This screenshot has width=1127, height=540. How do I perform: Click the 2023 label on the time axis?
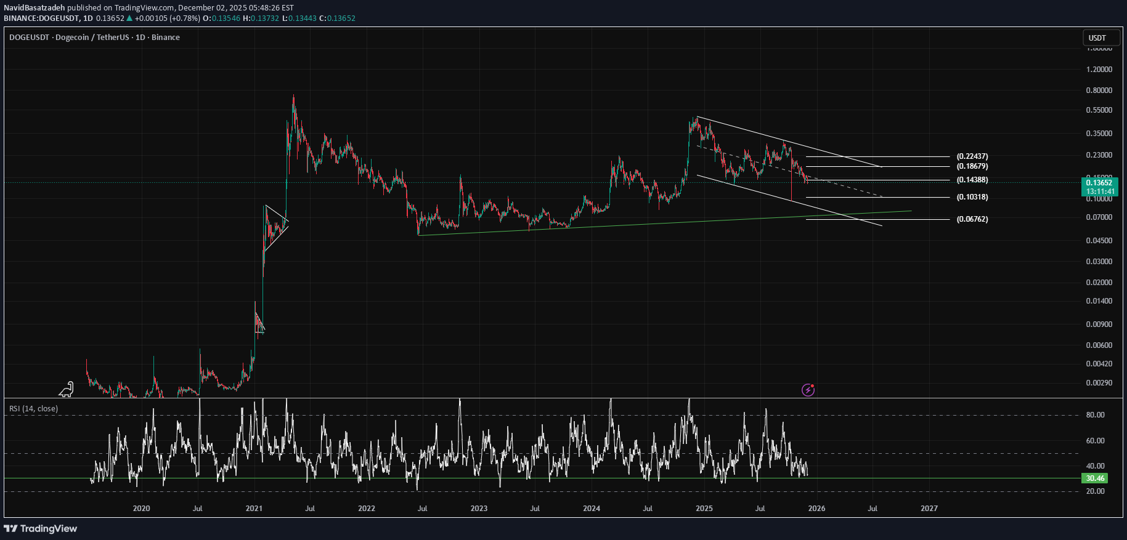[479, 509]
